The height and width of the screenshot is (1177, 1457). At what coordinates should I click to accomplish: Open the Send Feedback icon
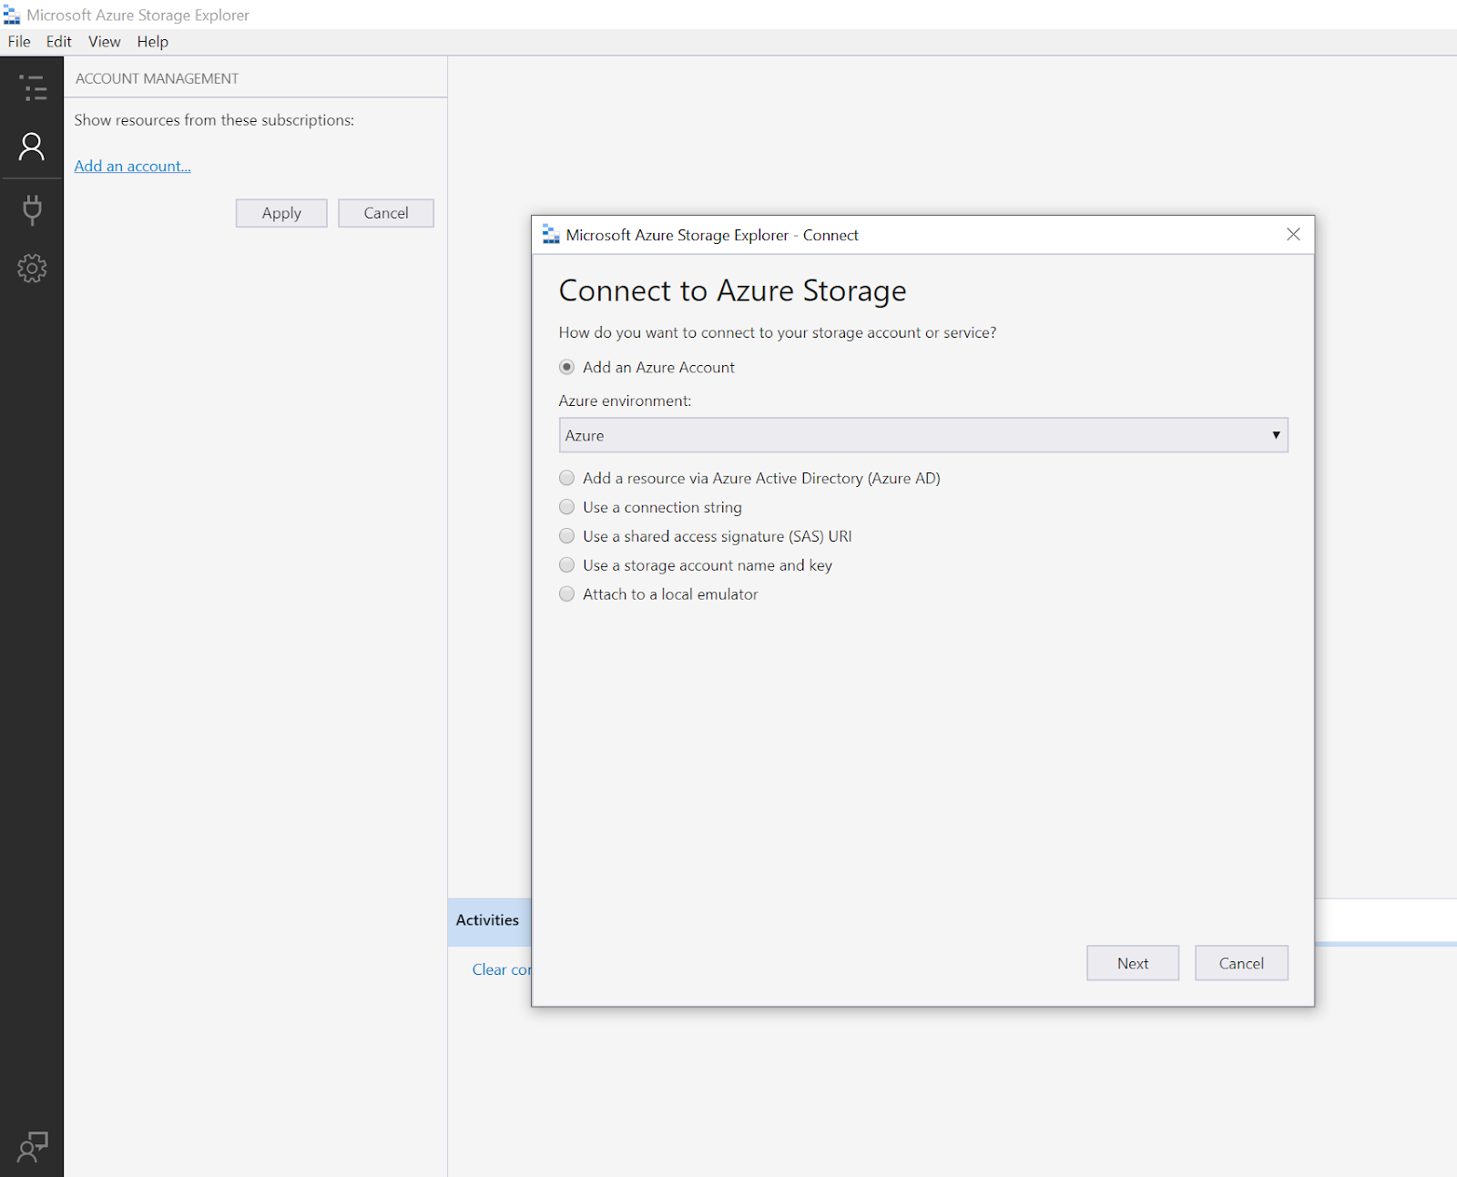click(x=33, y=1147)
